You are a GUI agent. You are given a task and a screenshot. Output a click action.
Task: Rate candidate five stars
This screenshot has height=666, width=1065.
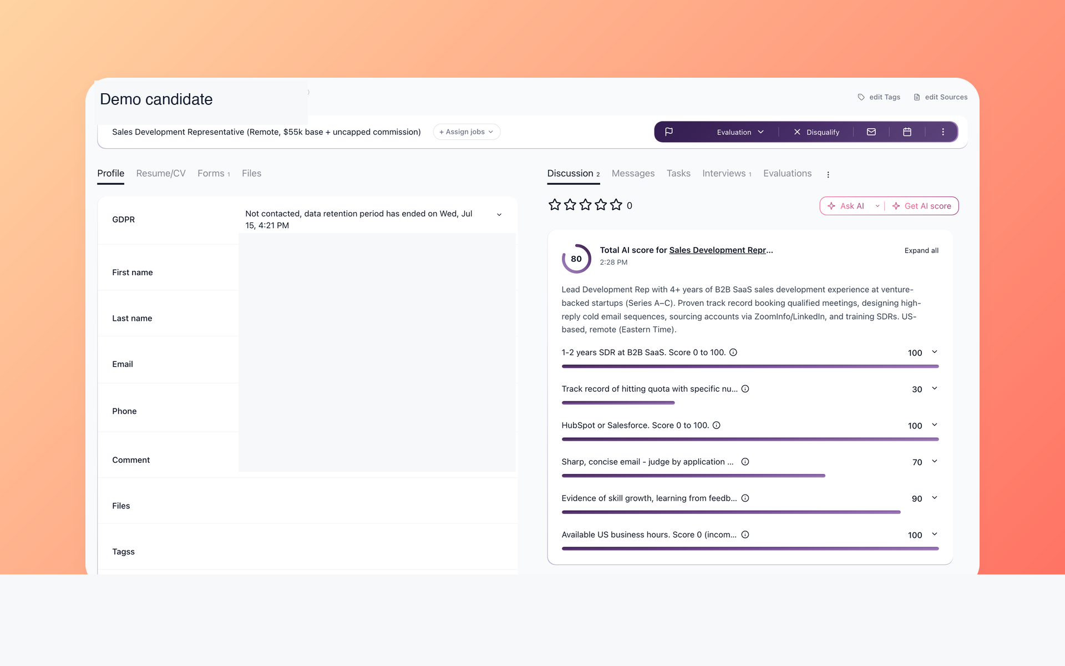click(x=616, y=205)
